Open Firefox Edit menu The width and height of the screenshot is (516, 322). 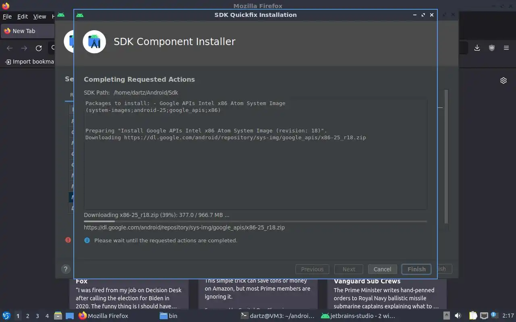(23, 17)
